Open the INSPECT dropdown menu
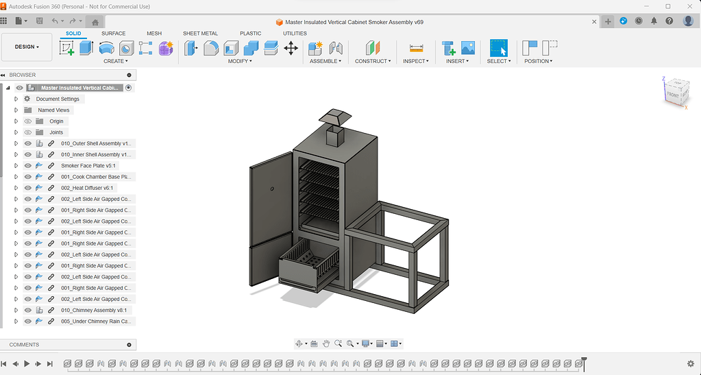Image resolution: width=701 pixels, height=375 pixels. click(x=416, y=61)
